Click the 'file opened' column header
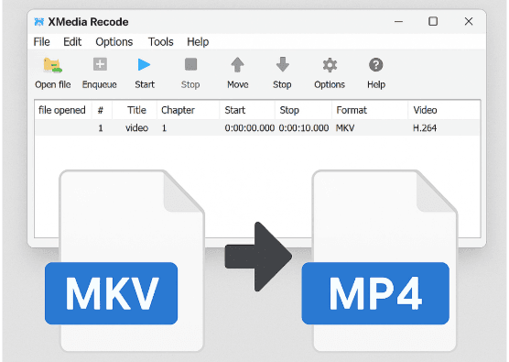 (x=62, y=110)
